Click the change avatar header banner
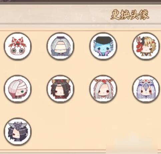Image resolution: width=161 pixels, height=154 pixels. (x=80, y=14)
